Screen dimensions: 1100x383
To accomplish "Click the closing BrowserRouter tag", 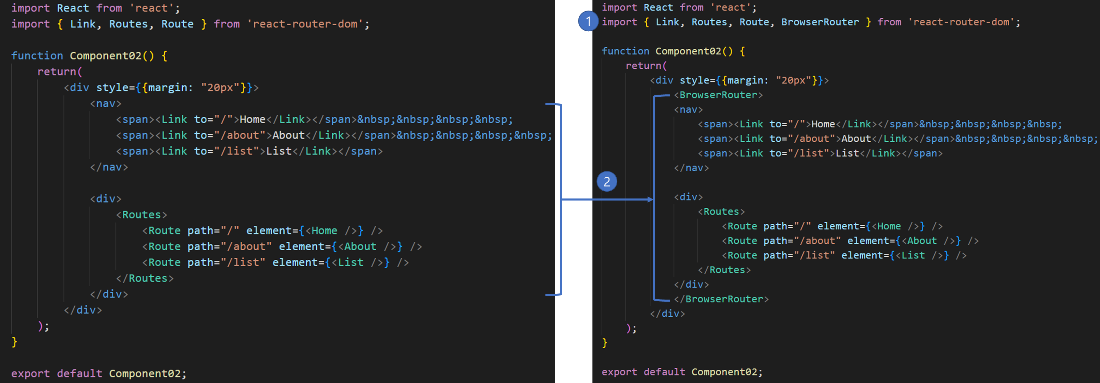I will coord(721,299).
